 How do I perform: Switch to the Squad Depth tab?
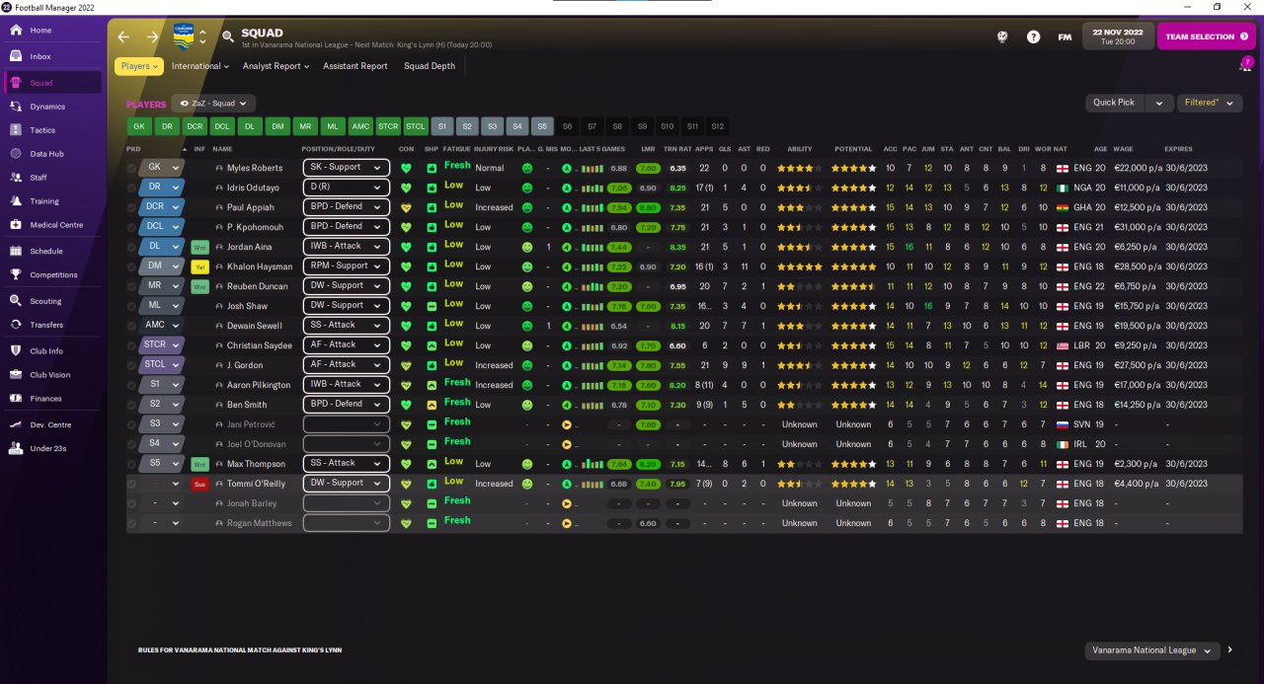pyautogui.click(x=430, y=66)
